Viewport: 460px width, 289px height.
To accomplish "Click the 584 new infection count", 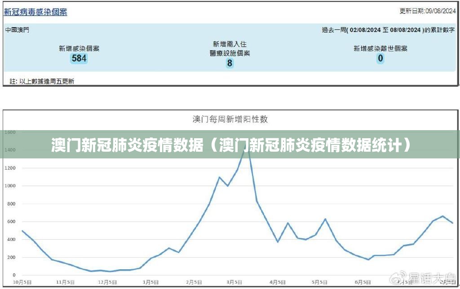I will coord(79,58).
